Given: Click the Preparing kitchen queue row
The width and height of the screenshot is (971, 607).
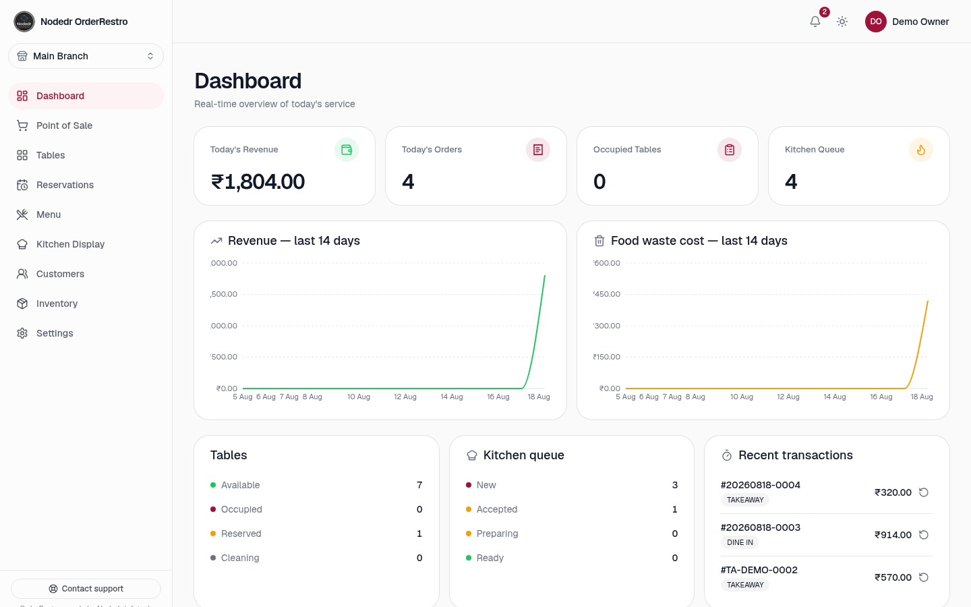Looking at the screenshot, I should coord(572,533).
